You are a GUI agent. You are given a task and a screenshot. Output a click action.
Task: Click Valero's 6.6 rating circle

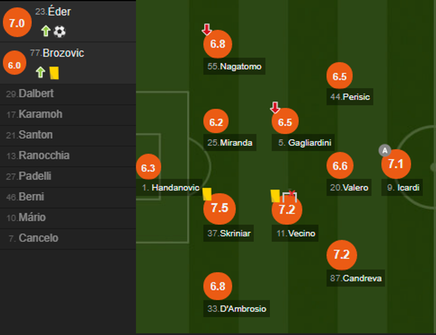340,166
